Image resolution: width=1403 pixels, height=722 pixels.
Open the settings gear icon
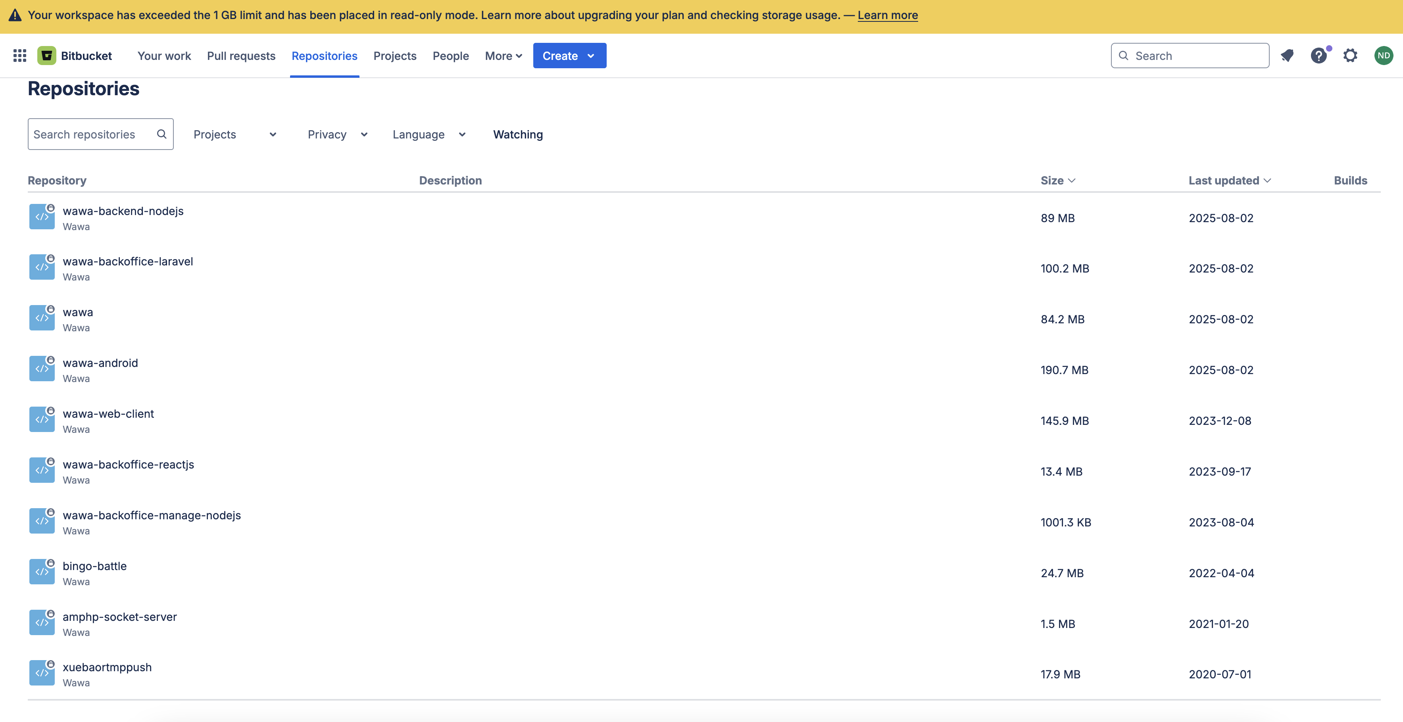tap(1350, 56)
